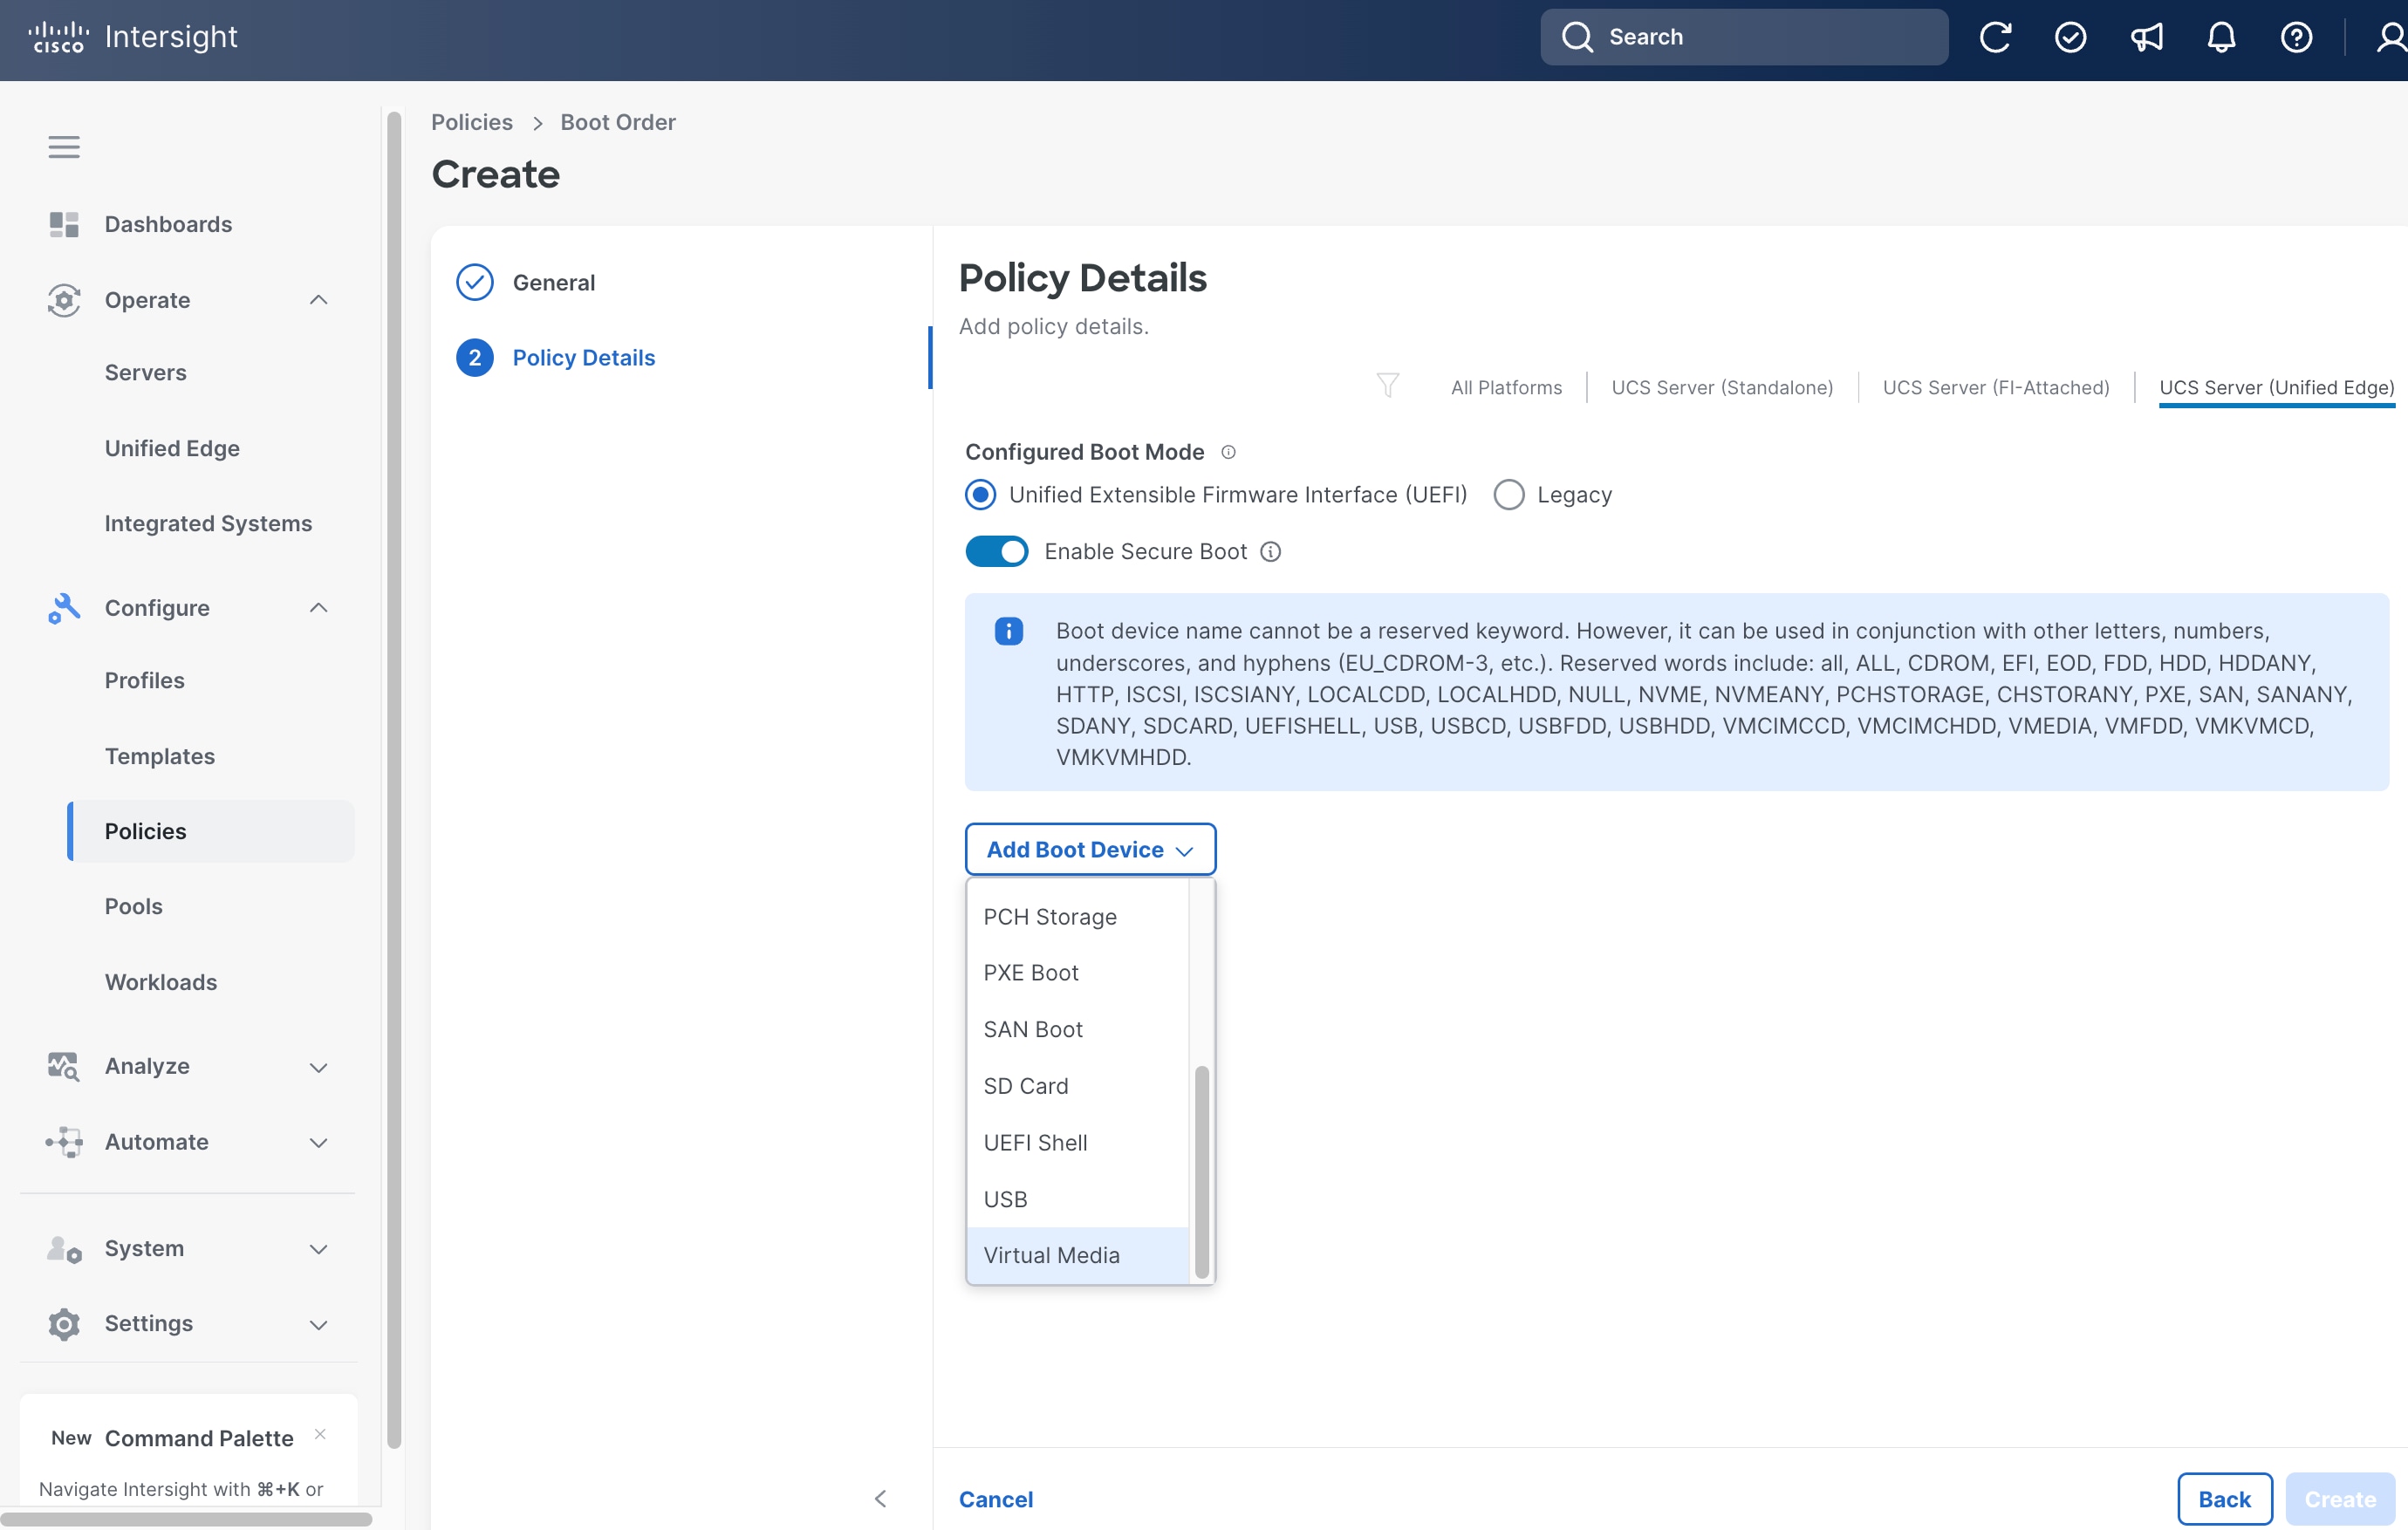
Task: Choose PXE Boot from device list
Action: pyautogui.click(x=1077, y=973)
